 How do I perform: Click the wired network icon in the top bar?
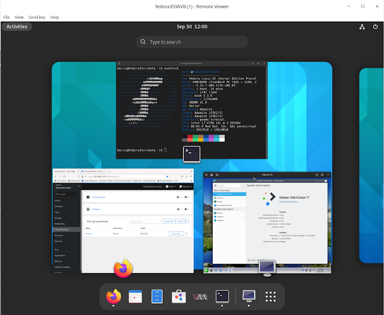(362, 27)
